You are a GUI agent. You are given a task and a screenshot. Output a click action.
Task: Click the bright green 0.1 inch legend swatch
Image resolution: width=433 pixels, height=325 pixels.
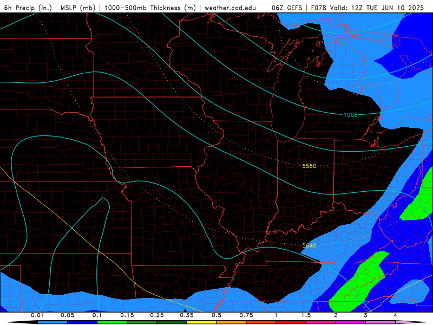tap(112, 322)
